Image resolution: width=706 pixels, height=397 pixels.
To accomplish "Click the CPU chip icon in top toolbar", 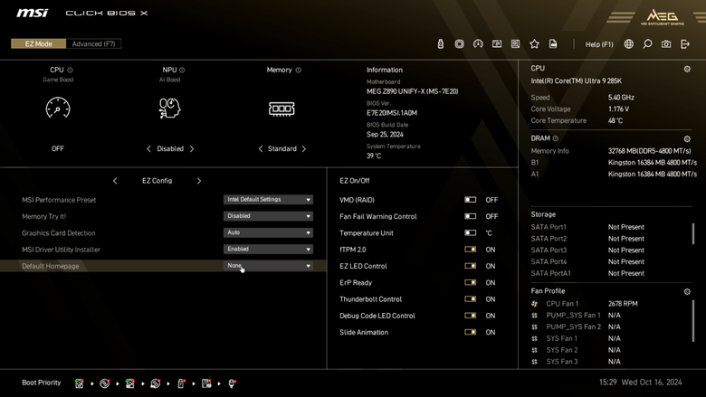I will (459, 43).
